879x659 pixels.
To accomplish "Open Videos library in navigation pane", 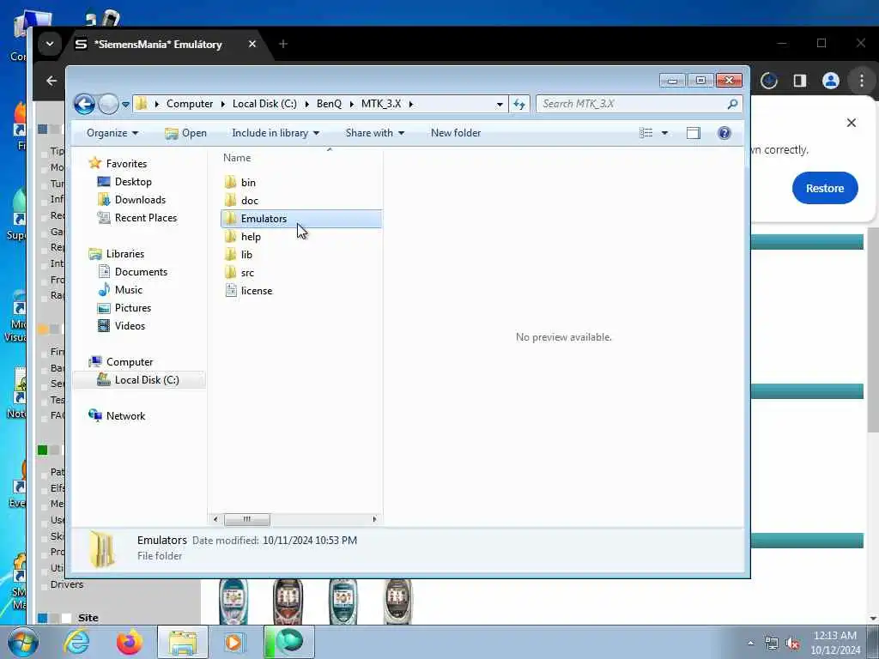I will [130, 325].
